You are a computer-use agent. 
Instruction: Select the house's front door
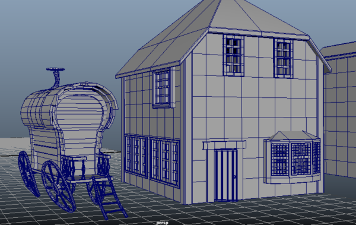[x=225, y=175]
